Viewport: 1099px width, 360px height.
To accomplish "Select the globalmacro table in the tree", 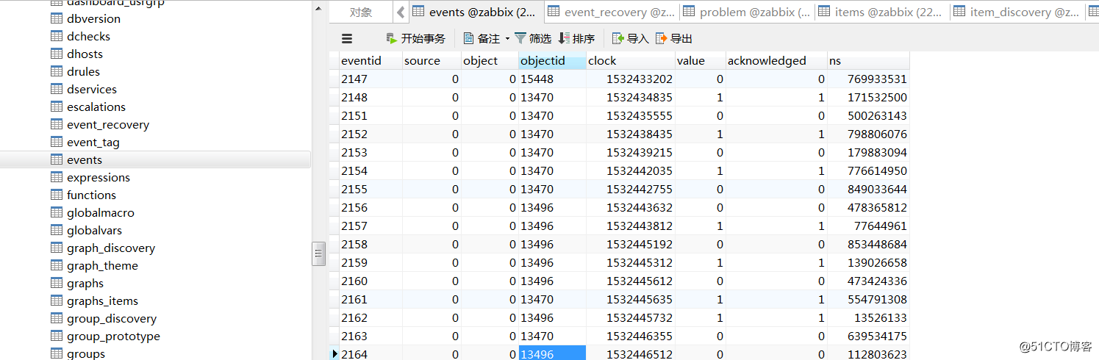I will [x=100, y=212].
